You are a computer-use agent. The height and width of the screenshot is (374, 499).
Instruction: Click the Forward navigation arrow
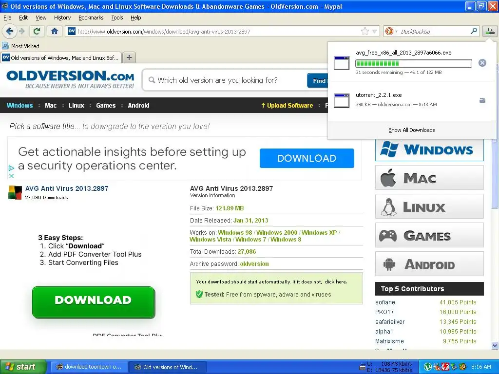tap(21, 31)
